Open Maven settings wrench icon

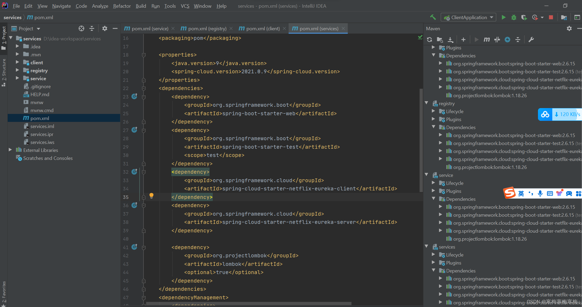(531, 40)
